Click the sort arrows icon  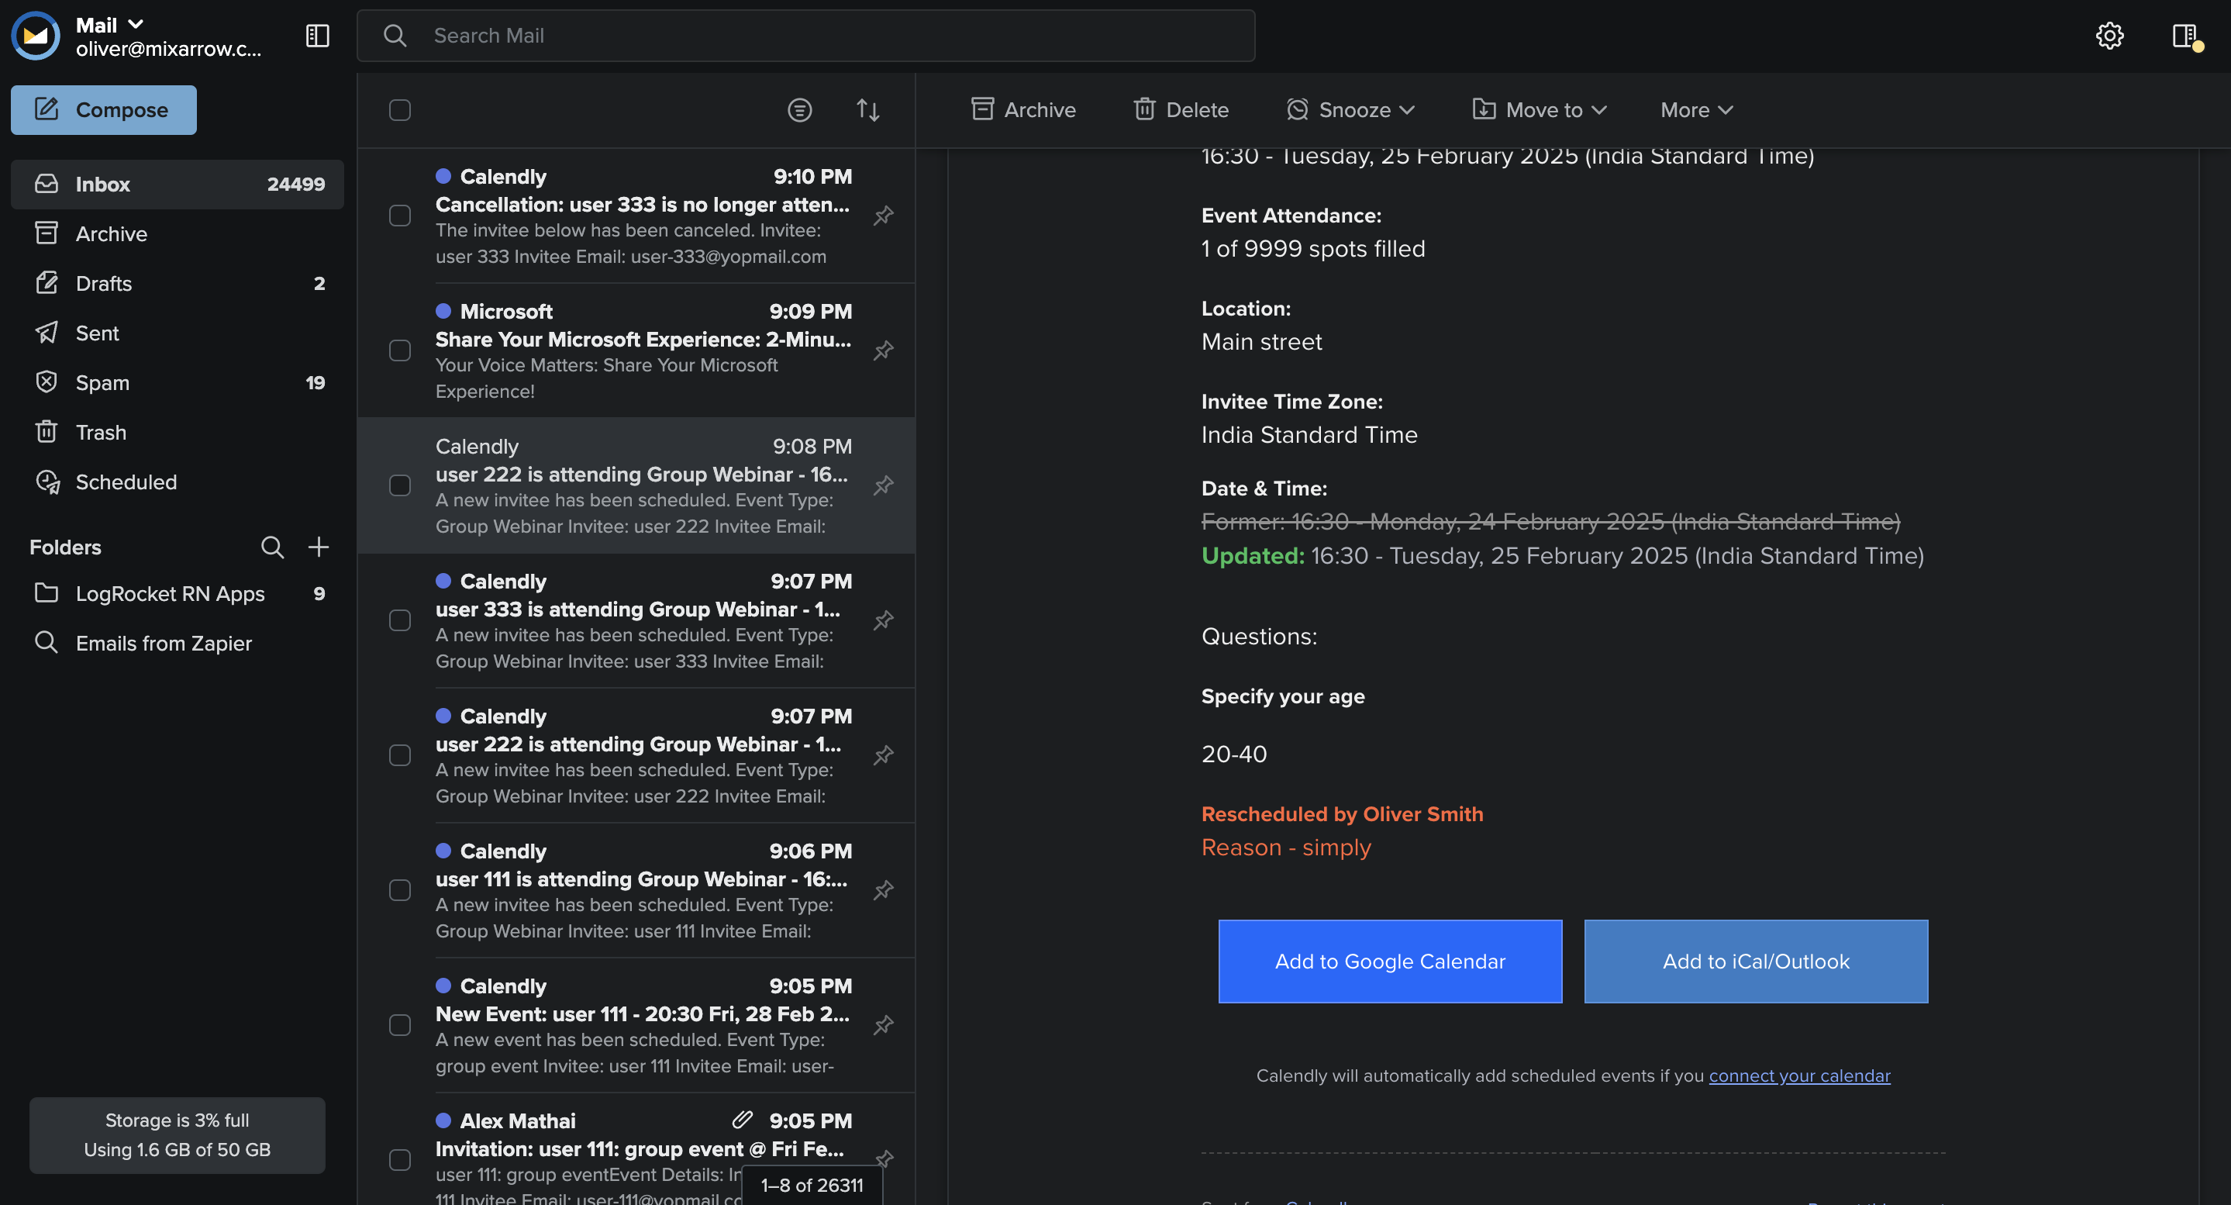point(867,110)
